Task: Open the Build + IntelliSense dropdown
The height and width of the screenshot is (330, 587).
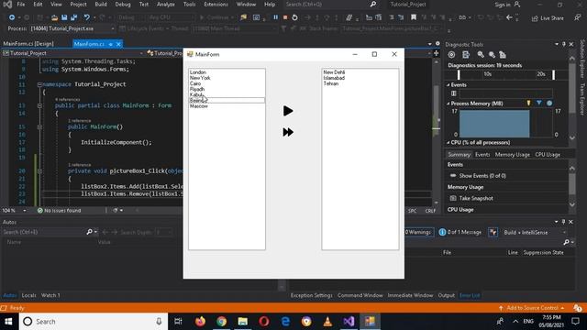Action: point(536,232)
